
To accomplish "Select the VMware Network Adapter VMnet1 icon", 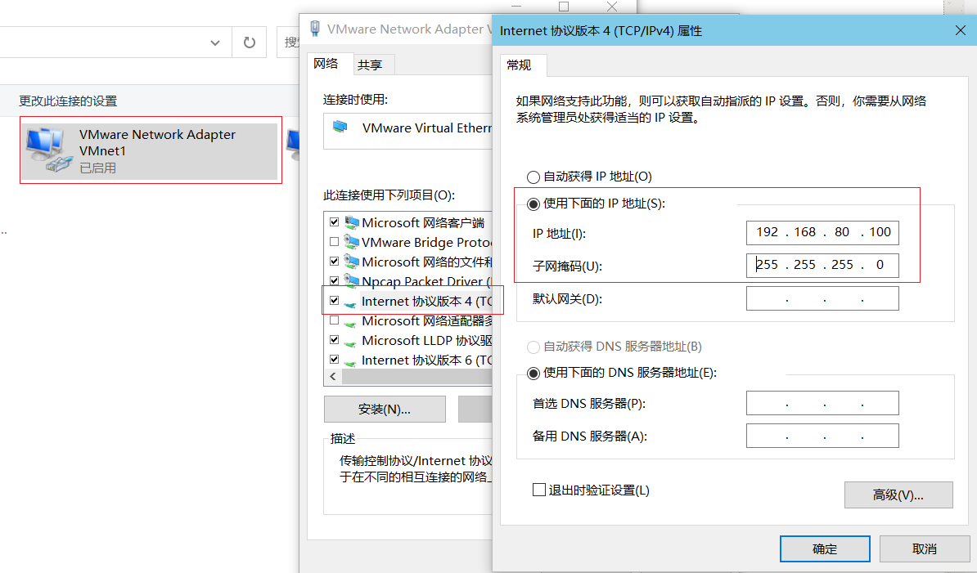I will pos(49,150).
